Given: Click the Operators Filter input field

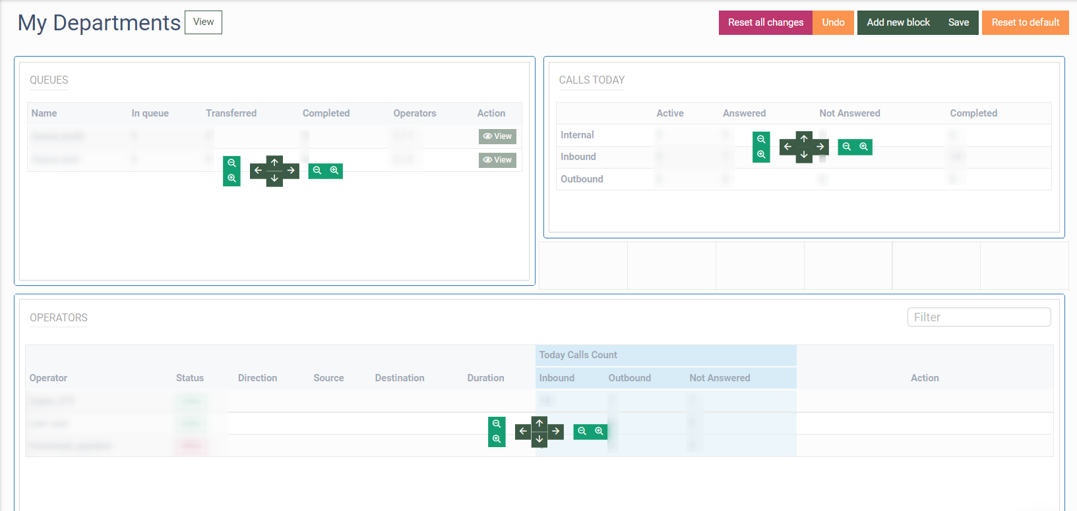Looking at the screenshot, I should click(x=979, y=317).
